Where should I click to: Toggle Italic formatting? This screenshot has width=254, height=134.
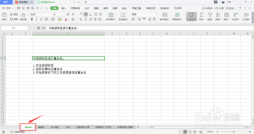(36, 19)
